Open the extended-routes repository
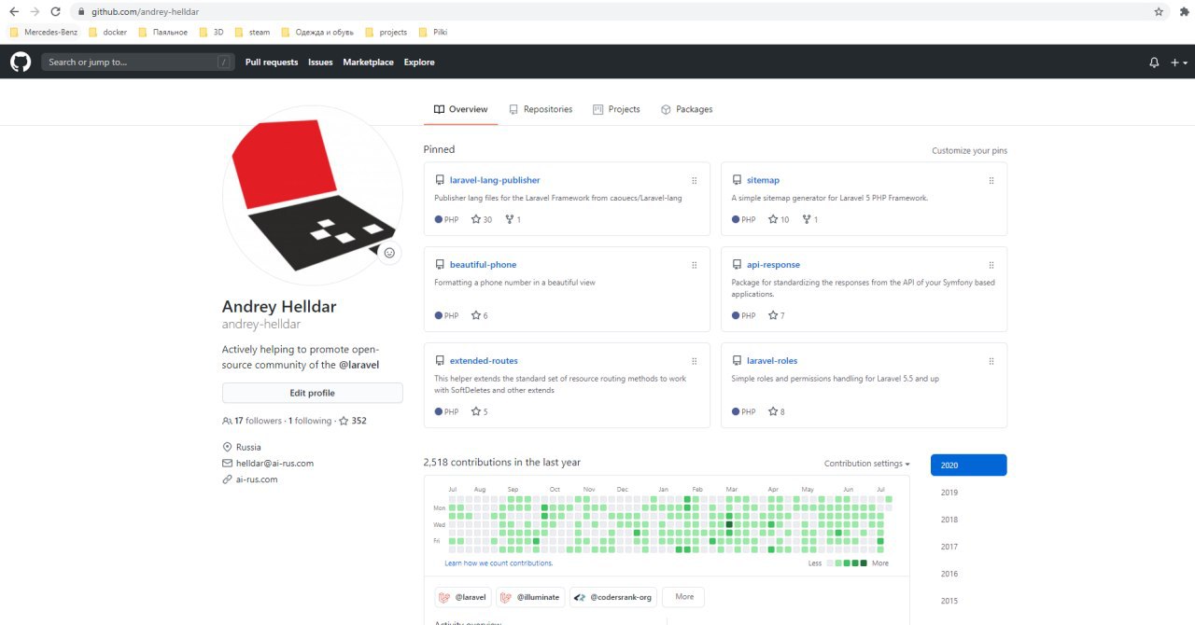Image resolution: width=1195 pixels, height=625 pixels. click(x=484, y=361)
